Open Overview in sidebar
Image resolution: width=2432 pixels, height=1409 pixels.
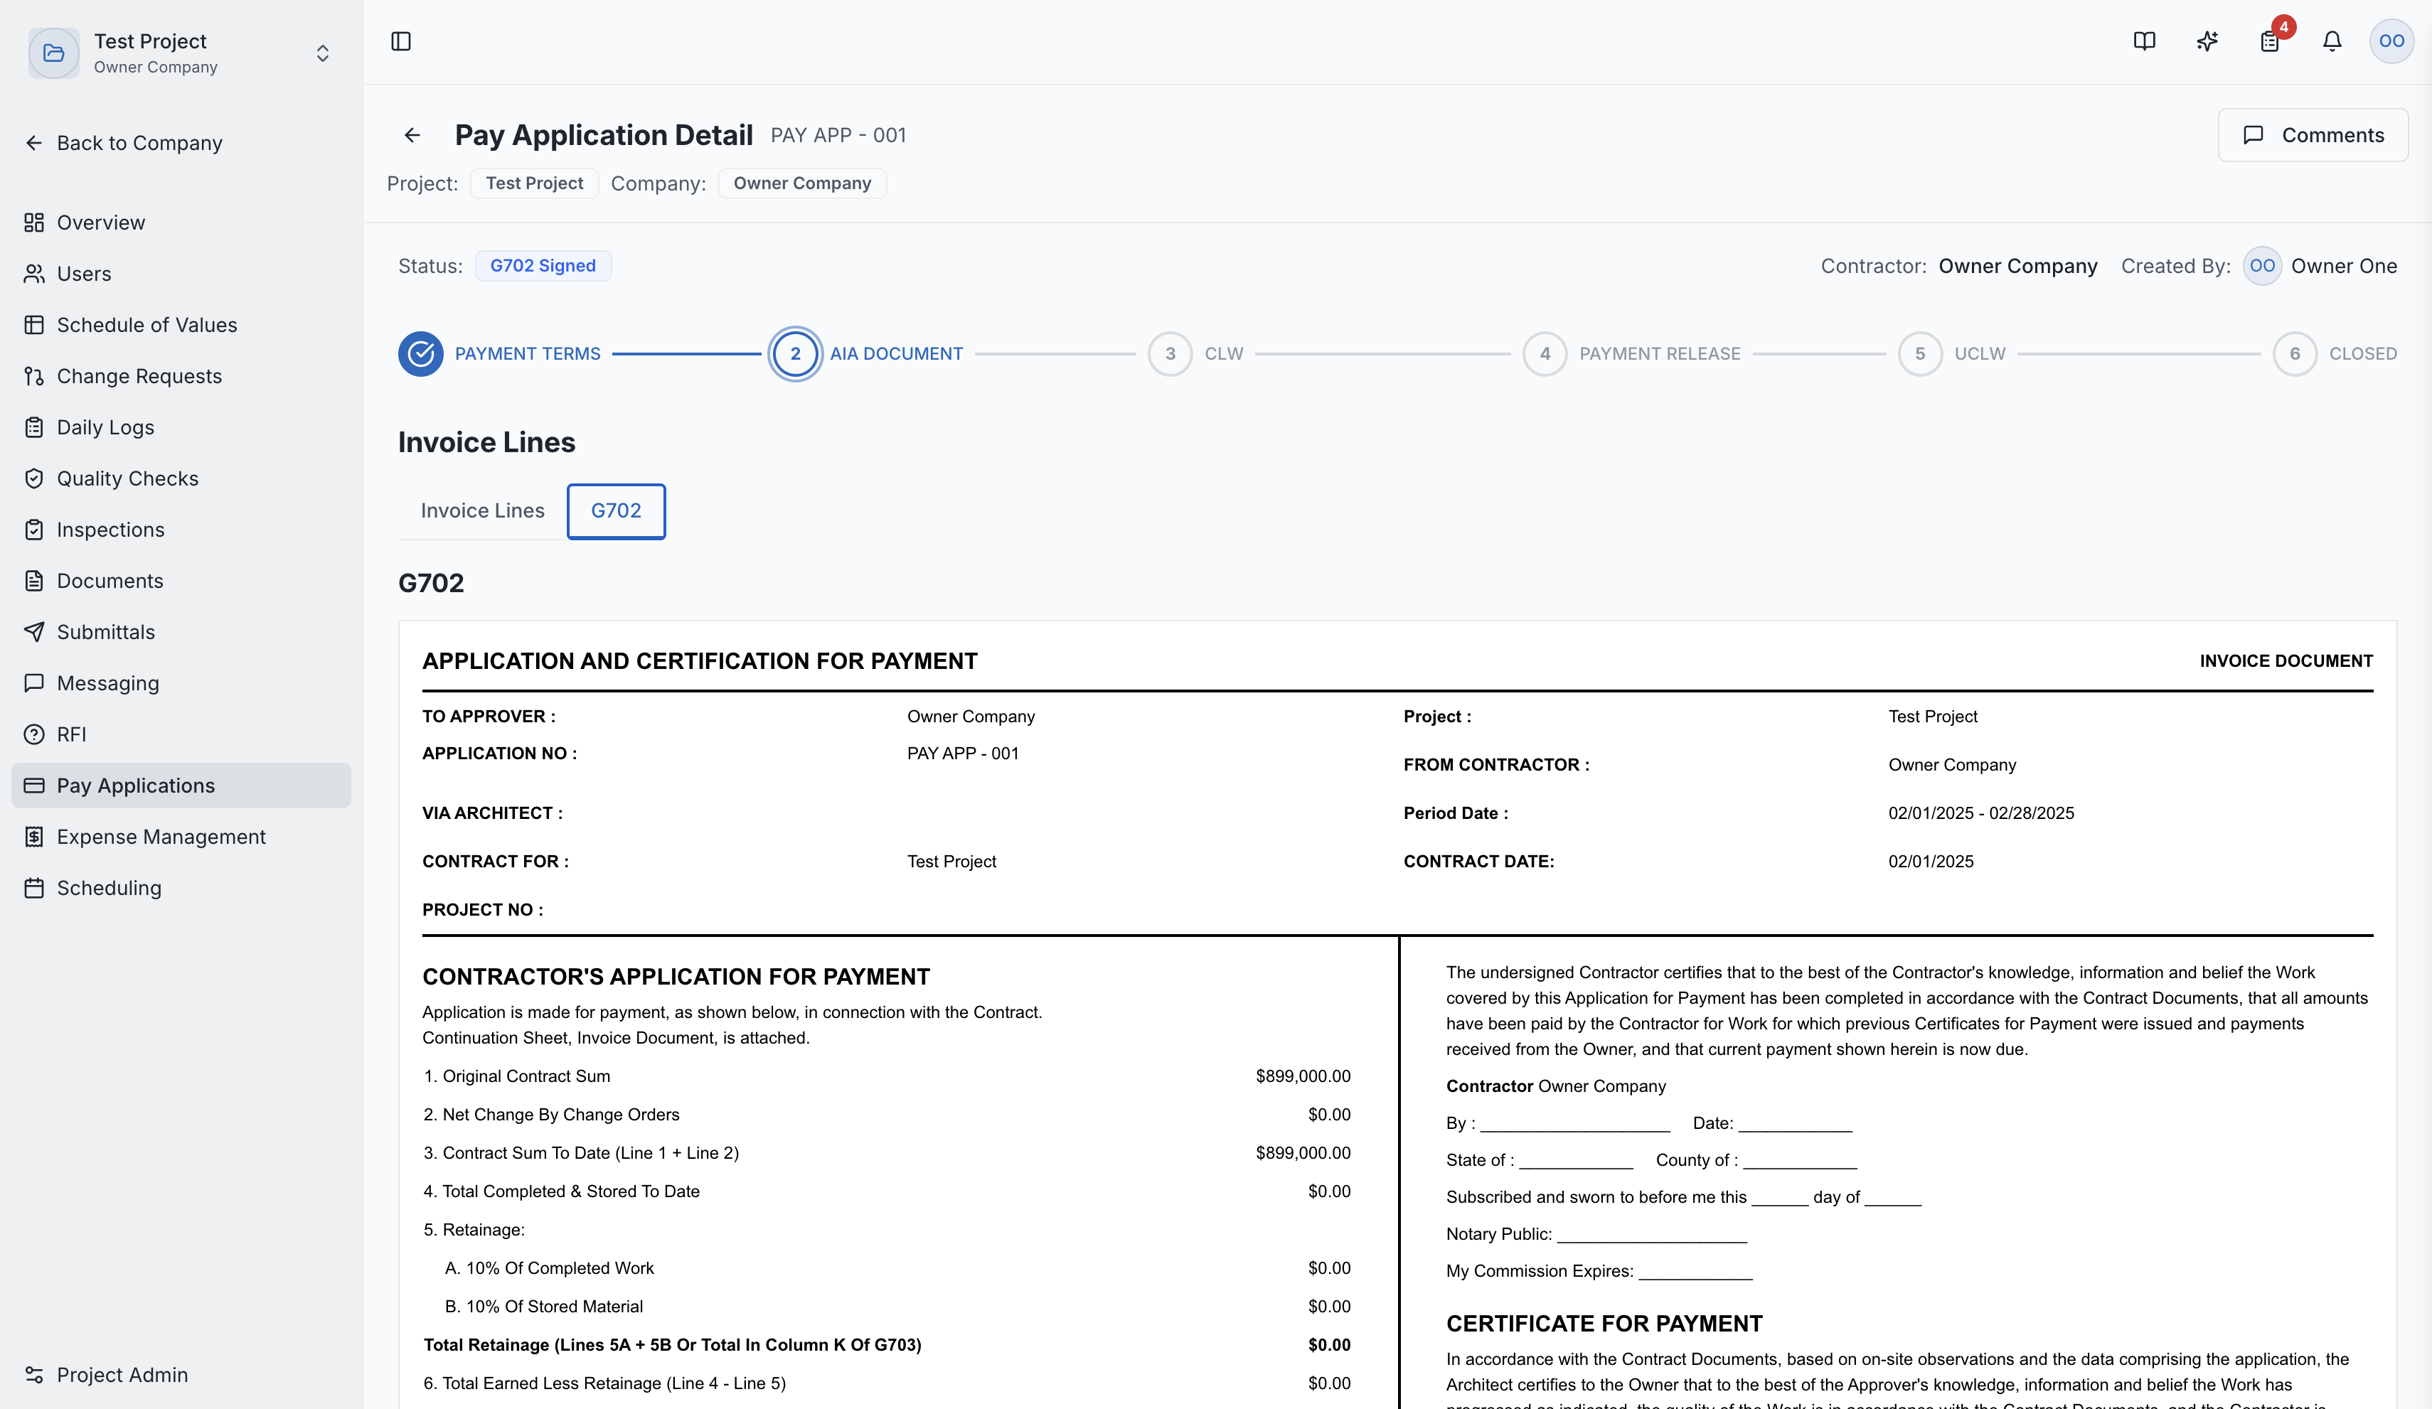pos(181,223)
